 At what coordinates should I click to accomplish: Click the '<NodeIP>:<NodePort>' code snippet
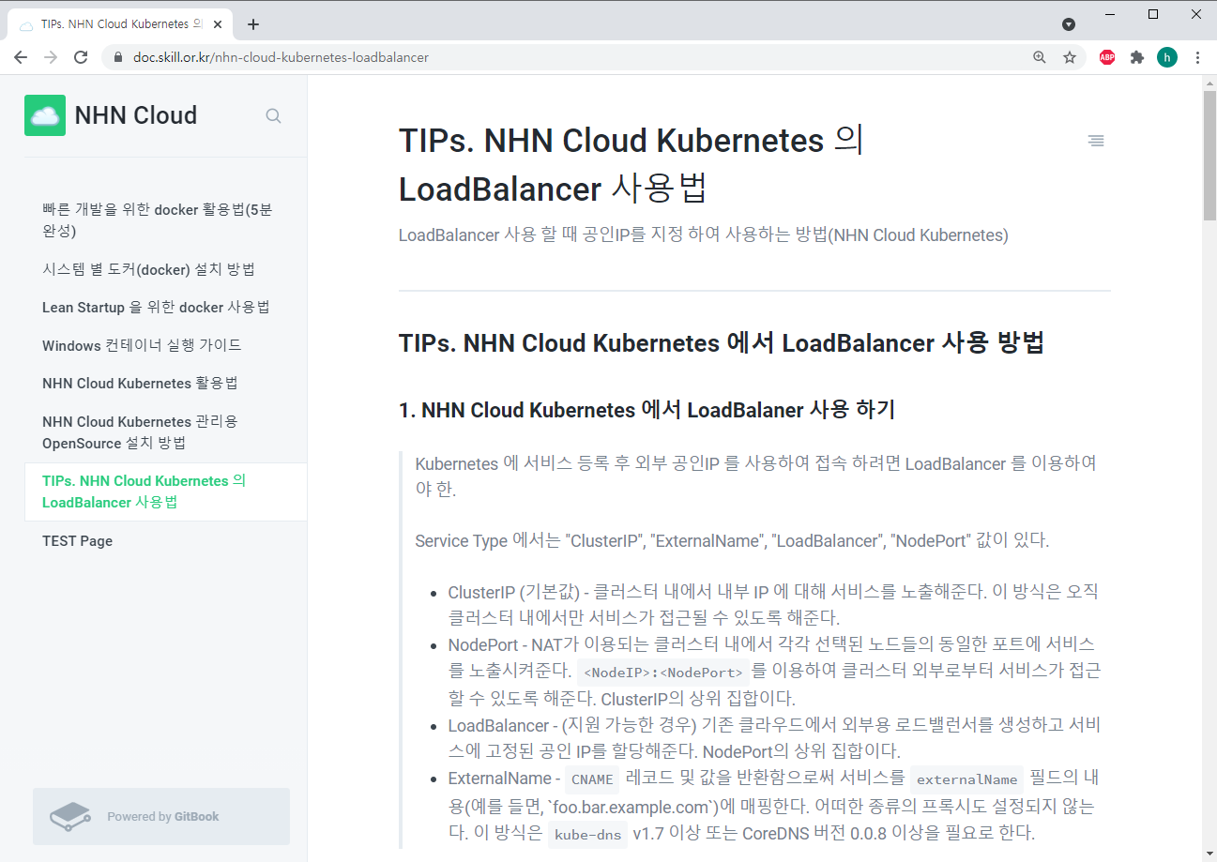[x=662, y=672]
